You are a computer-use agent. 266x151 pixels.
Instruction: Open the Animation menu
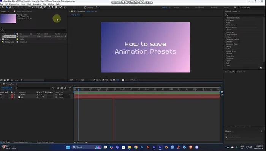36,4
